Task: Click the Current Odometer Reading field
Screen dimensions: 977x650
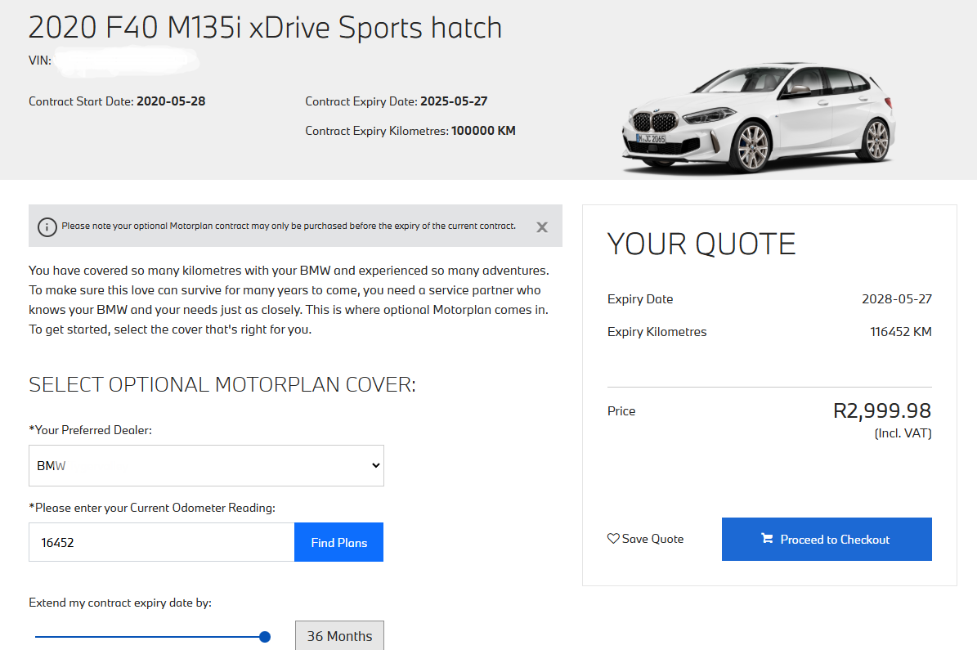Action: coord(161,542)
